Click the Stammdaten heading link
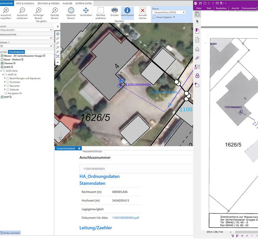The width and height of the screenshot is (258, 239). pyautogui.click(x=92, y=183)
